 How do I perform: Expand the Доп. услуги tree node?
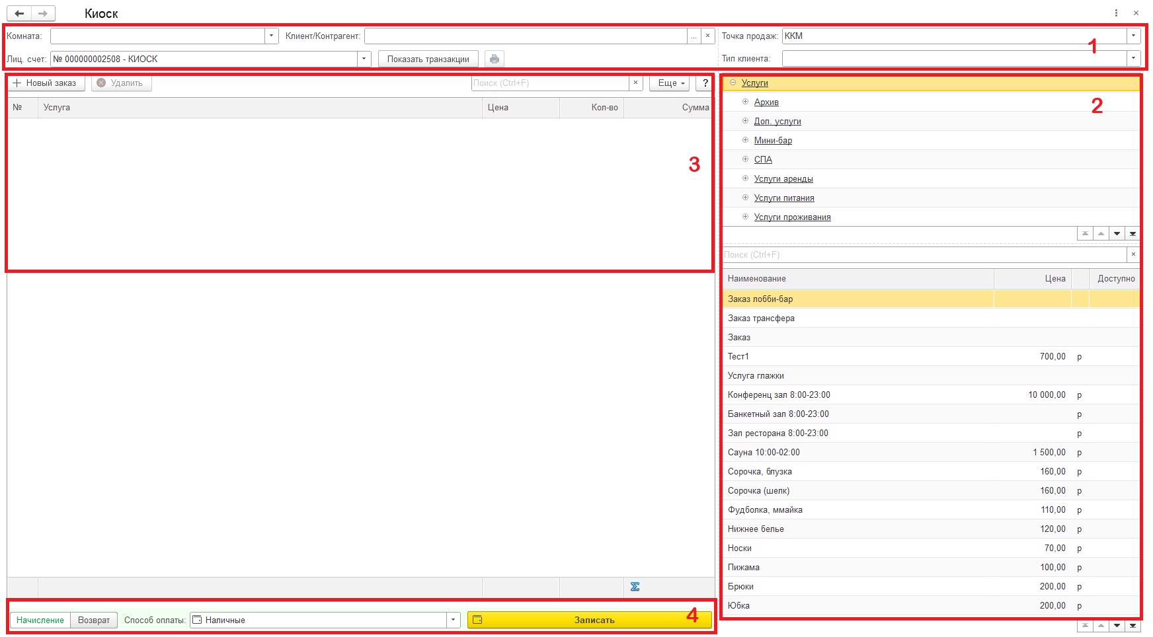[x=745, y=121]
